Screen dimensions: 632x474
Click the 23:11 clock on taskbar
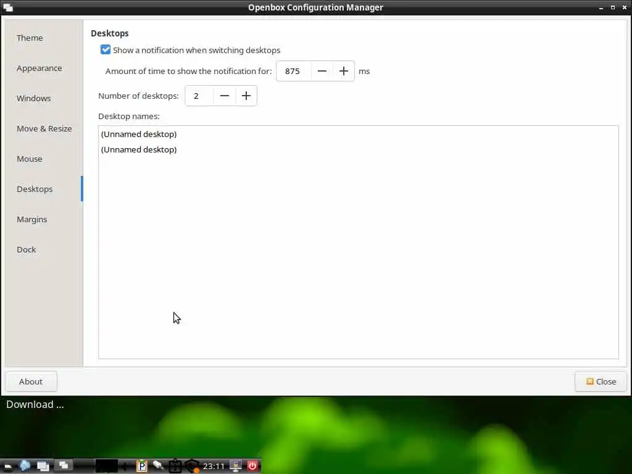click(214, 467)
